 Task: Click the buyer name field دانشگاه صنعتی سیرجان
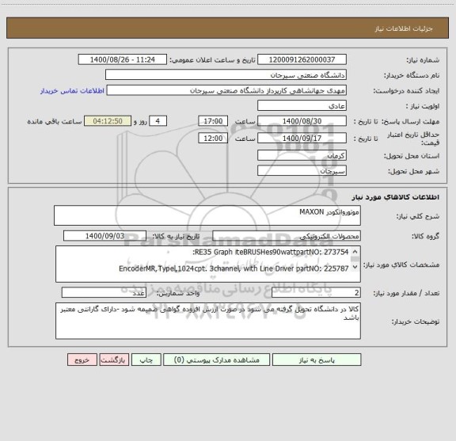tap(226, 74)
